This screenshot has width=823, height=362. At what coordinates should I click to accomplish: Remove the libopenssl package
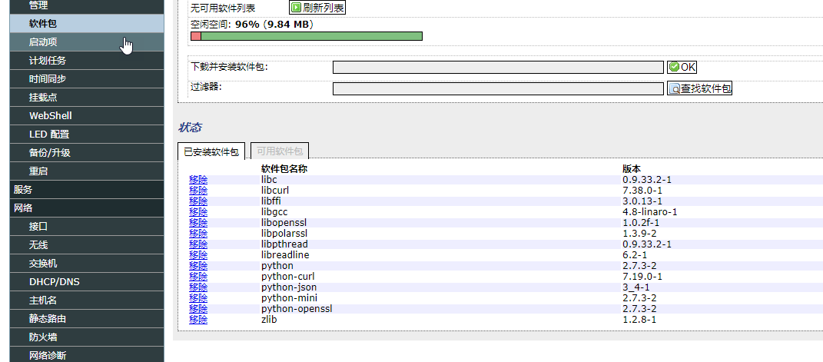(x=198, y=222)
